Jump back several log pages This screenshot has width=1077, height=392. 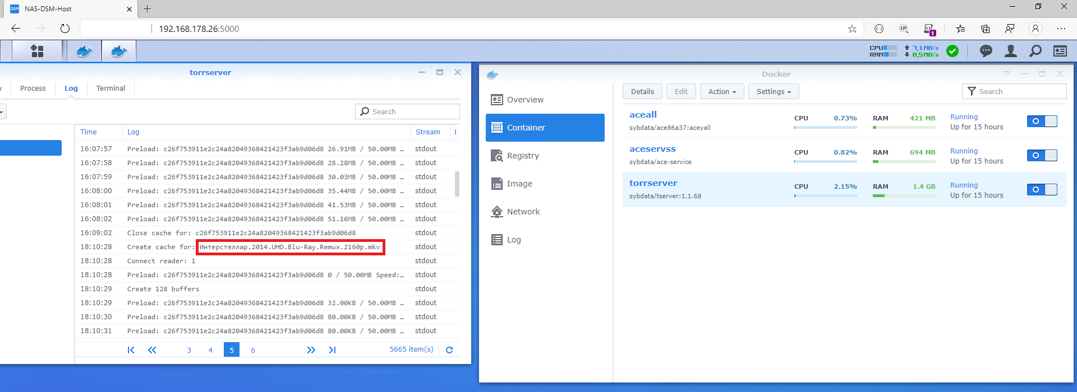[152, 350]
